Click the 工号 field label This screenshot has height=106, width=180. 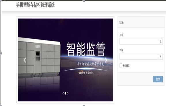[x=121, y=35]
